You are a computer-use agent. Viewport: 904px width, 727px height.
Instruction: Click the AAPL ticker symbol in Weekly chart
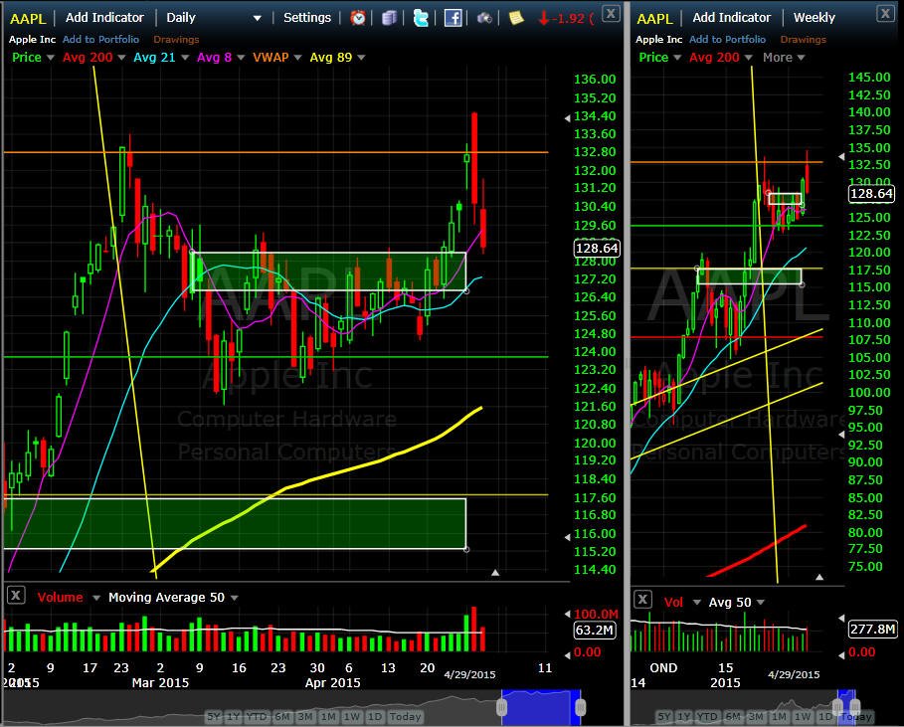click(x=654, y=19)
